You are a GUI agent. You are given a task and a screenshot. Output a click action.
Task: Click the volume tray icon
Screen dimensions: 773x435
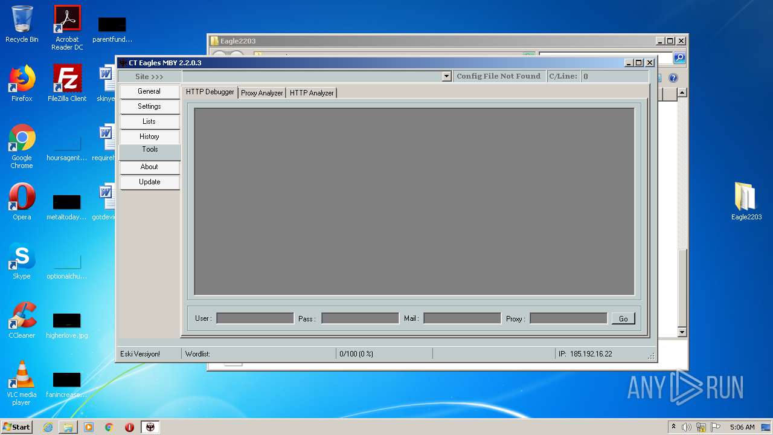pos(687,427)
